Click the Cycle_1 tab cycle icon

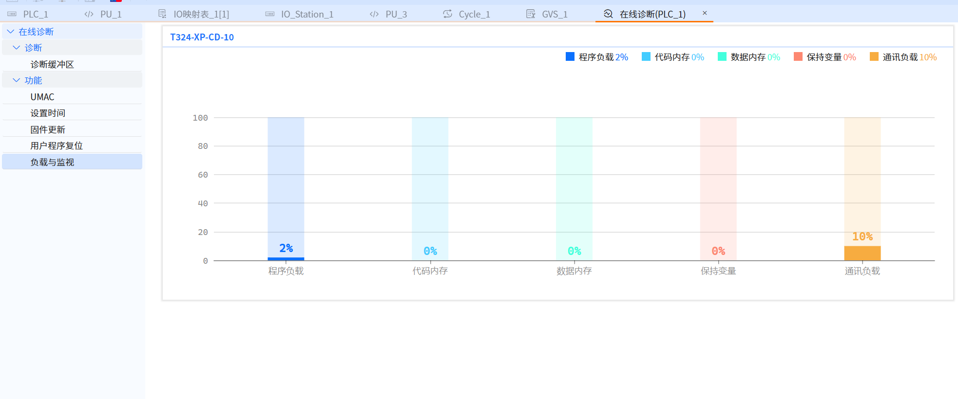click(447, 14)
